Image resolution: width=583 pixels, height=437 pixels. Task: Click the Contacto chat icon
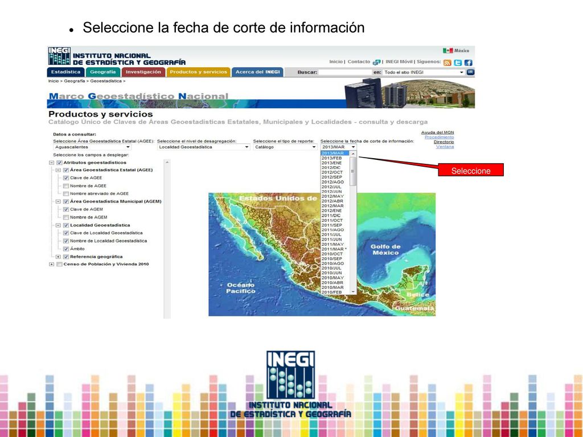coord(377,62)
